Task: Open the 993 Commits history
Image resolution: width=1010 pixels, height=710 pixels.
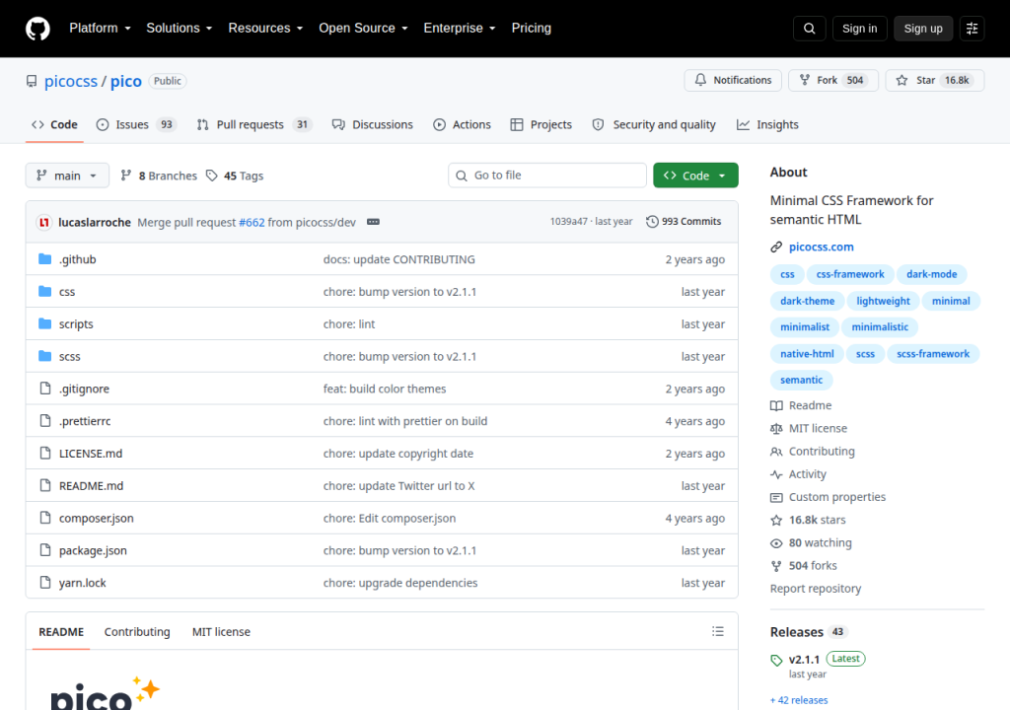Action: coord(684,222)
